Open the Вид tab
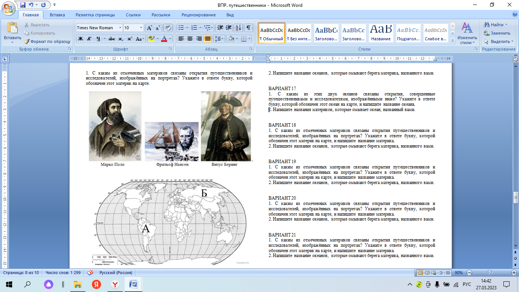Viewport: 519px width, 292px height. 230,15
